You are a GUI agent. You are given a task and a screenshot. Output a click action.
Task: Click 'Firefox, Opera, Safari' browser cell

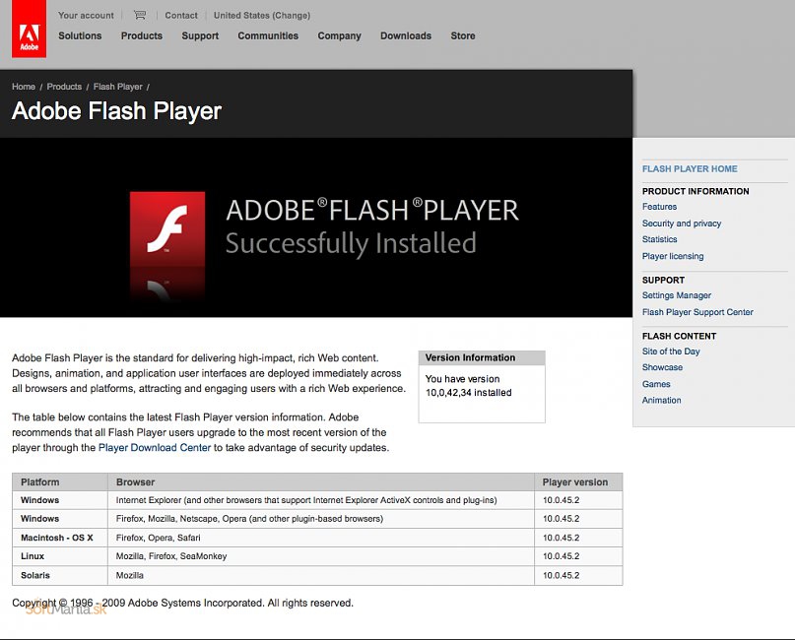321,538
